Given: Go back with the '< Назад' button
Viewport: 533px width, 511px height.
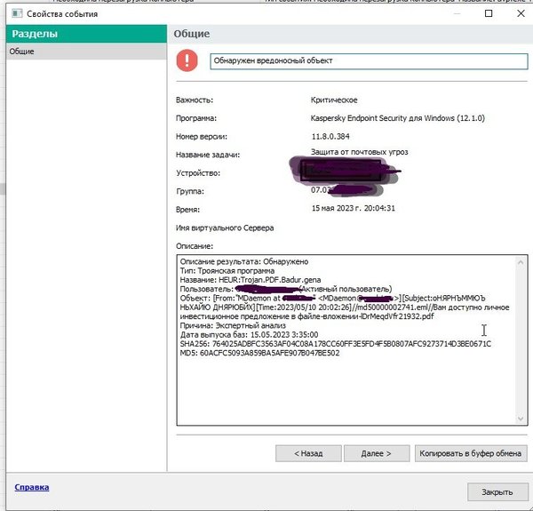Looking at the screenshot, I should [308, 453].
